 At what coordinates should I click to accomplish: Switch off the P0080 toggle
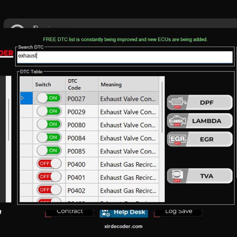(49, 124)
